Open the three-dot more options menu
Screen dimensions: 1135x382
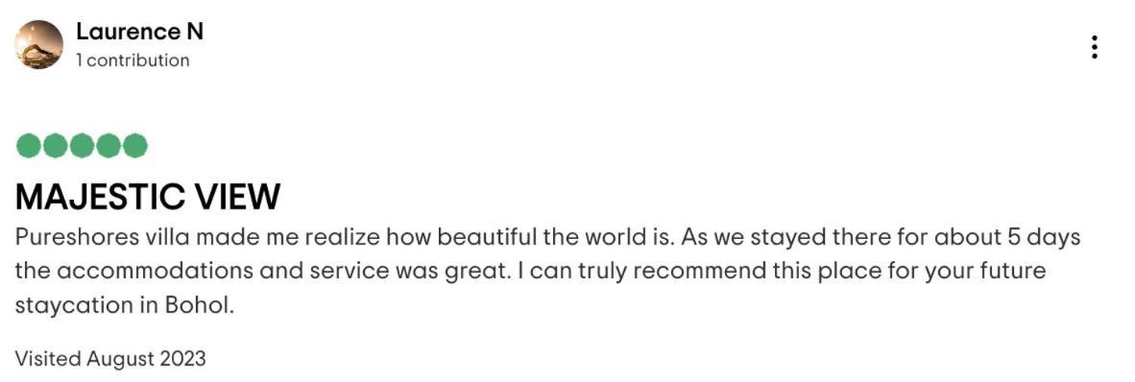coord(1095,47)
